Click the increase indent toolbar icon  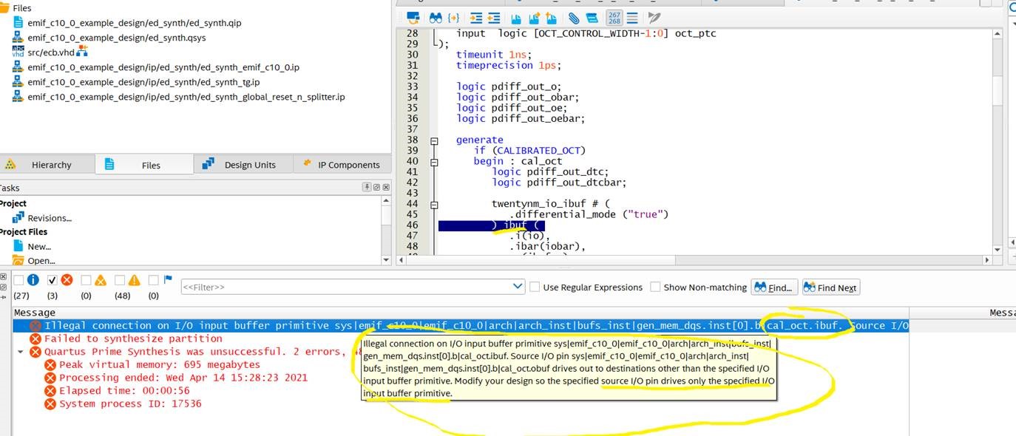pos(476,17)
